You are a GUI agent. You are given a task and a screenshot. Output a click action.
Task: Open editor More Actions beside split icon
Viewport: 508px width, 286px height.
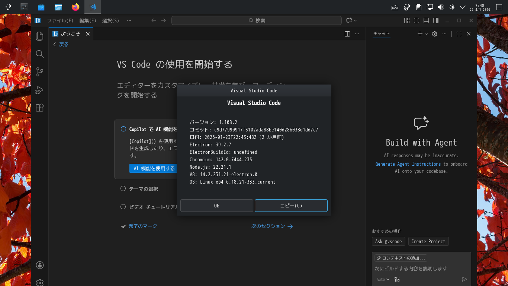pyautogui.click(x=357, y=34)
